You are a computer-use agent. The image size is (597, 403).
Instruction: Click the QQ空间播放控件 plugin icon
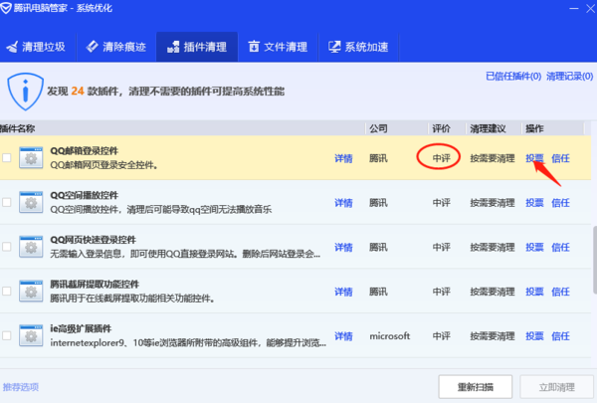pos(33,202)
